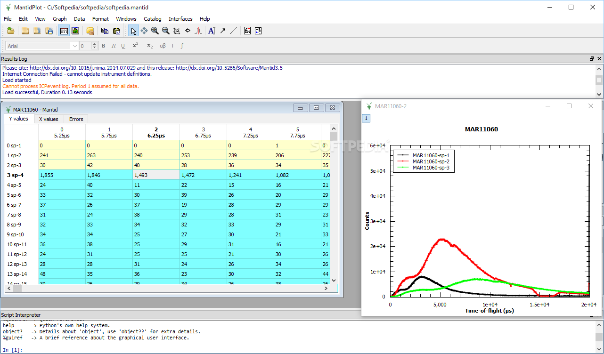Click the Copy selection icon
Screen dimensions: 604x354
pyautogui.click(x=105, y=31)
